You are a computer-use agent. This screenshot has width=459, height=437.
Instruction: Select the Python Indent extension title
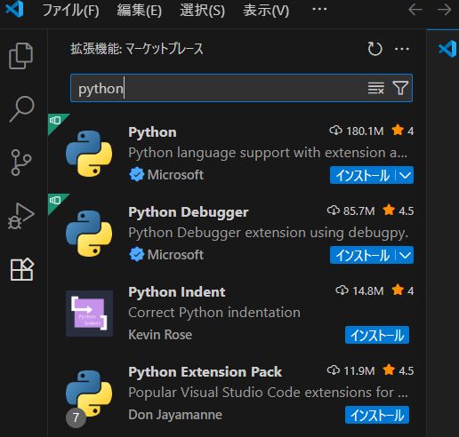pos(177,292)
